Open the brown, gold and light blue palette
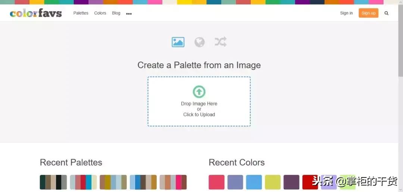The width and height of the screenshot is (403, 192). [113, 182]
